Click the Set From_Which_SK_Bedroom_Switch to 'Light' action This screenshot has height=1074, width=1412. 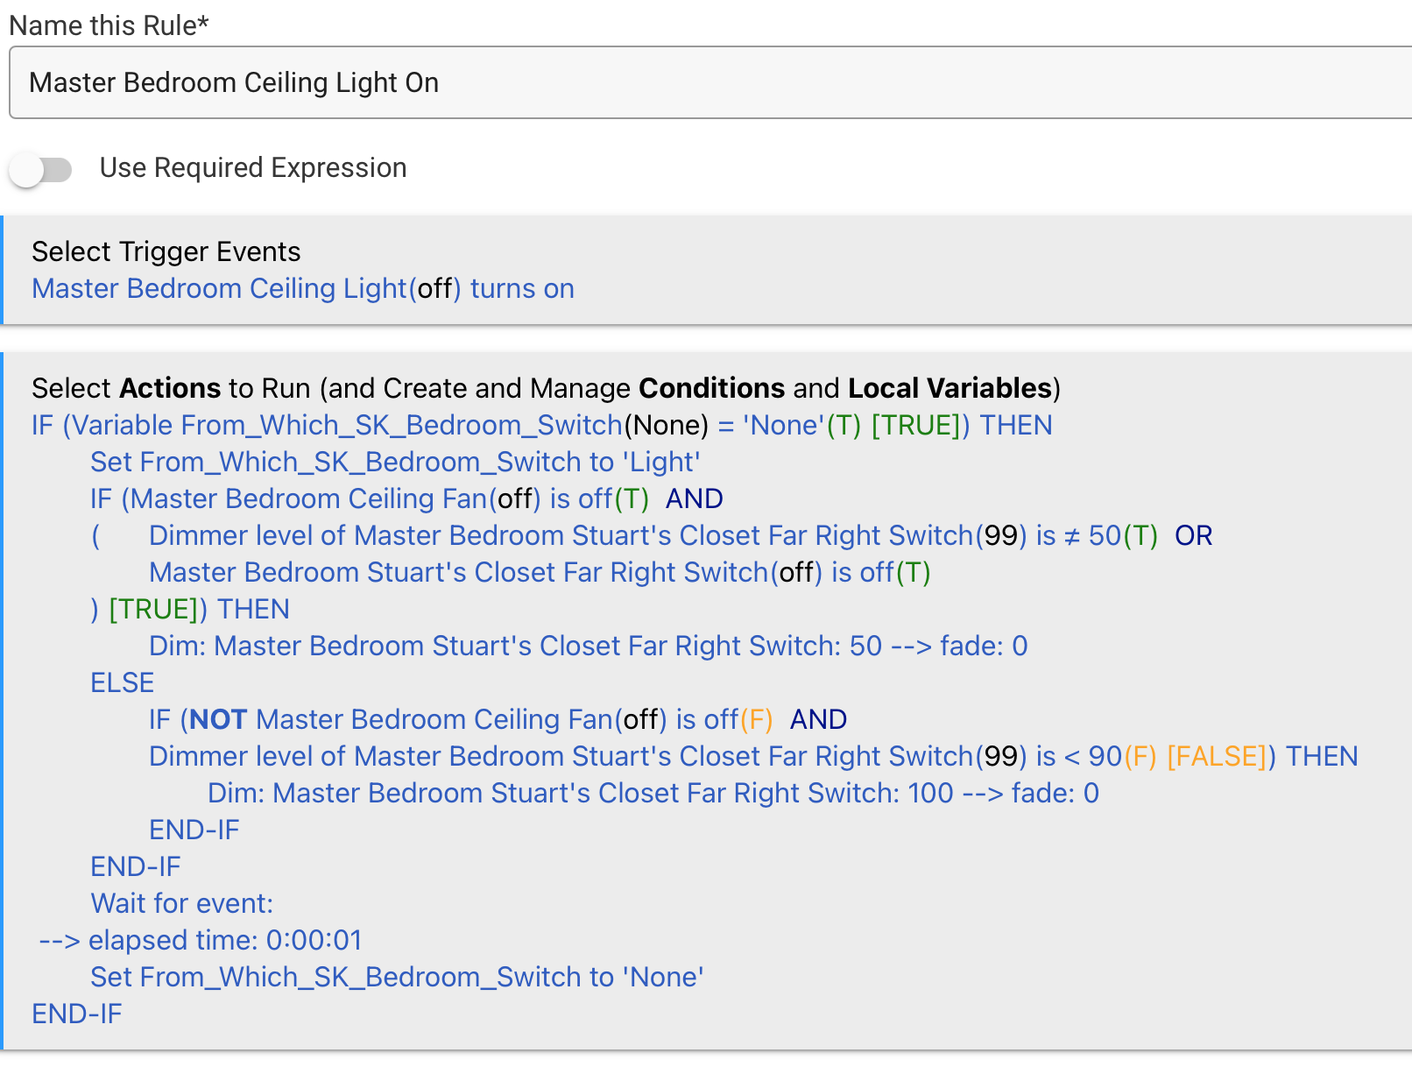pyautogui.click(x=395, y=462)
